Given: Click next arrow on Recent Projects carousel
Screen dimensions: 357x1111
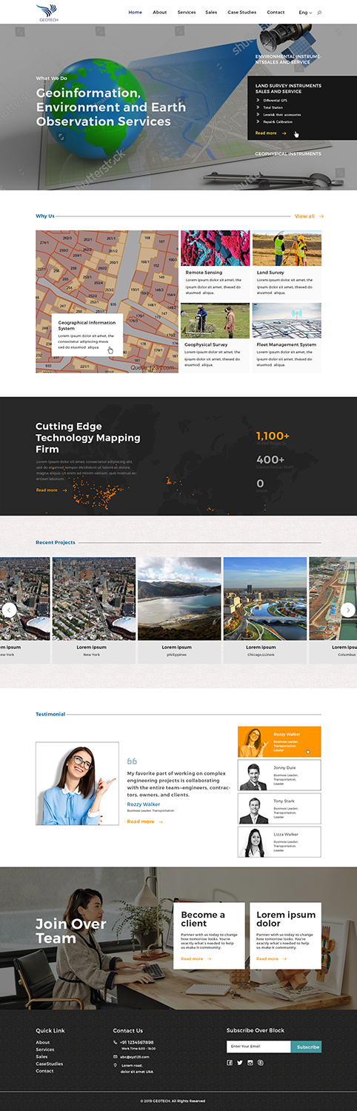Looking at the screenshot, I should pos(348,610).
